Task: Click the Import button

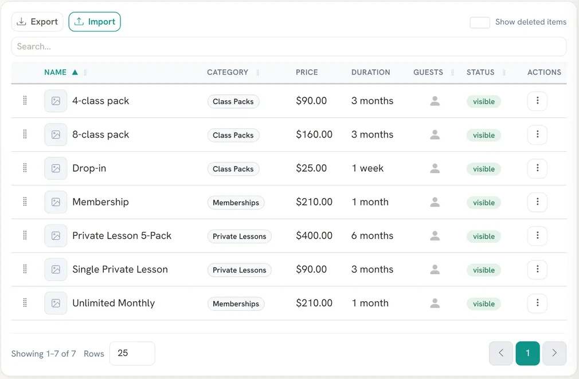Action: (x=95, y=22)
